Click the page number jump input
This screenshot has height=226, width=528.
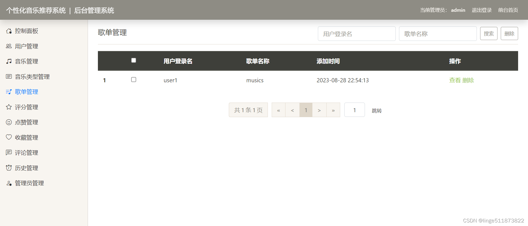(354, 110)
